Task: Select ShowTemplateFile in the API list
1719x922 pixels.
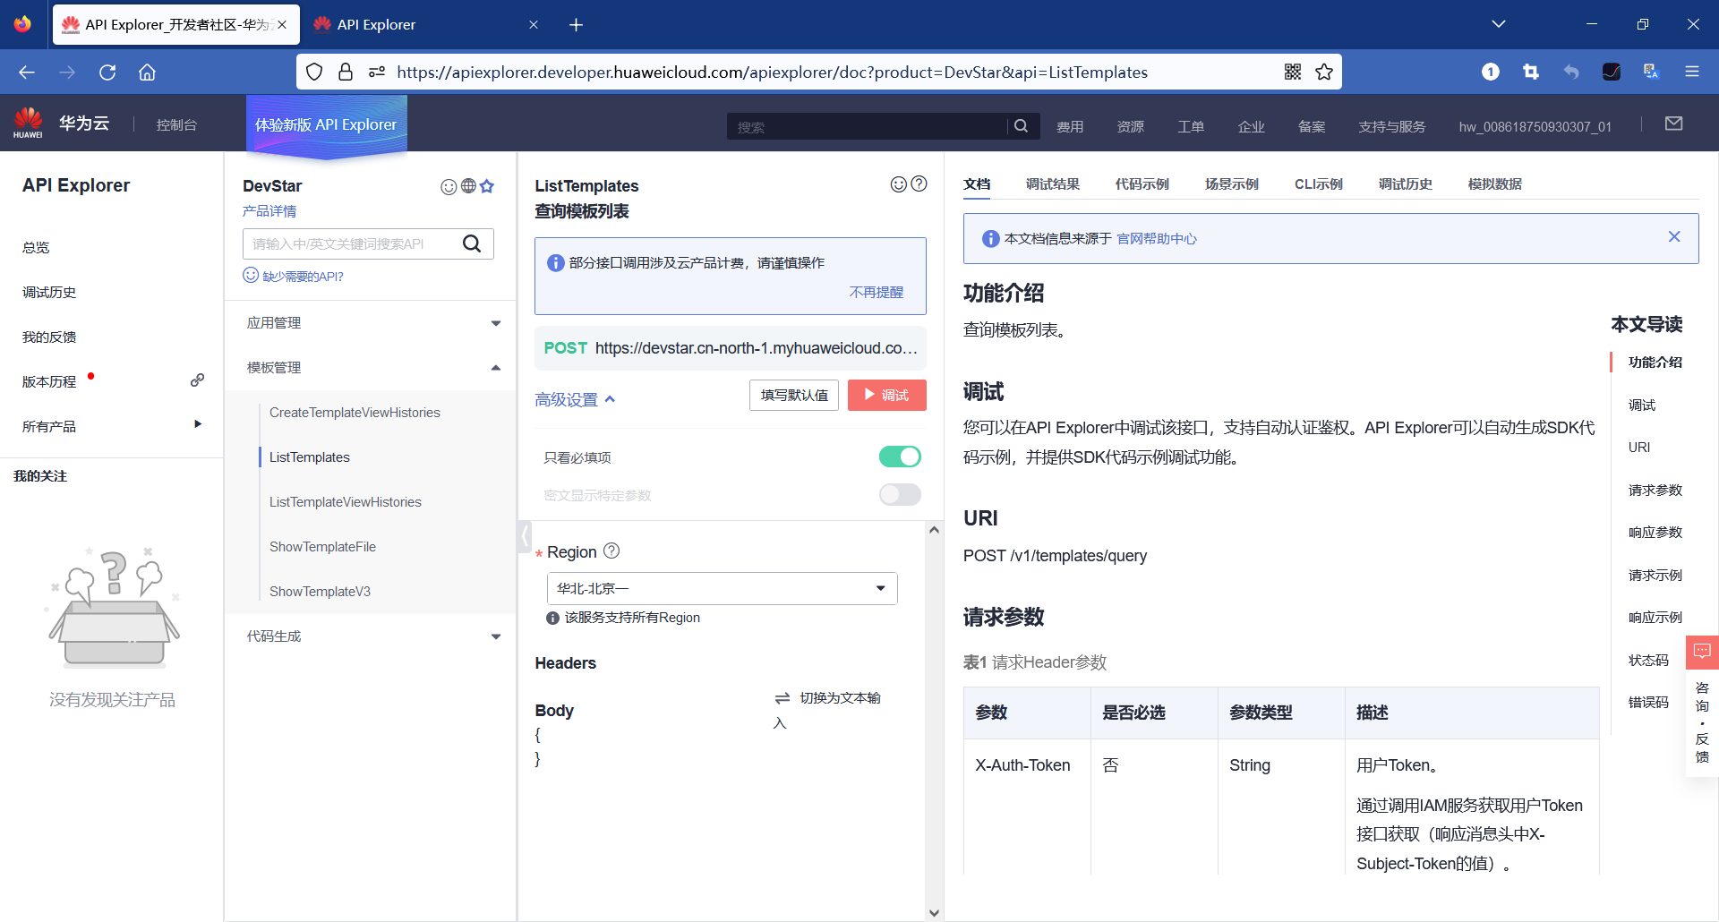Action: tap(322, 547)
